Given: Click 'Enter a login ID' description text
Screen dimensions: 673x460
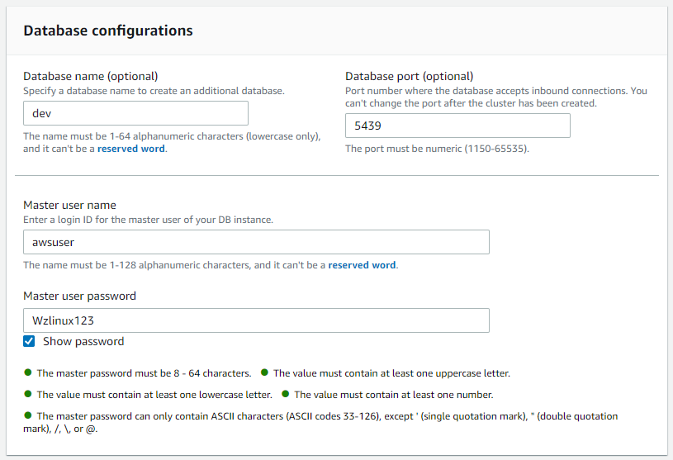Looking at the screenshot, I should (x=148, y=220).
